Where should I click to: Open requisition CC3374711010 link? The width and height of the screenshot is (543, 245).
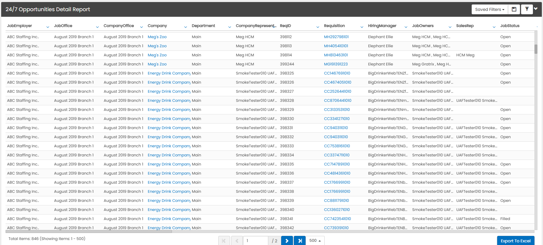pos(337,155)
